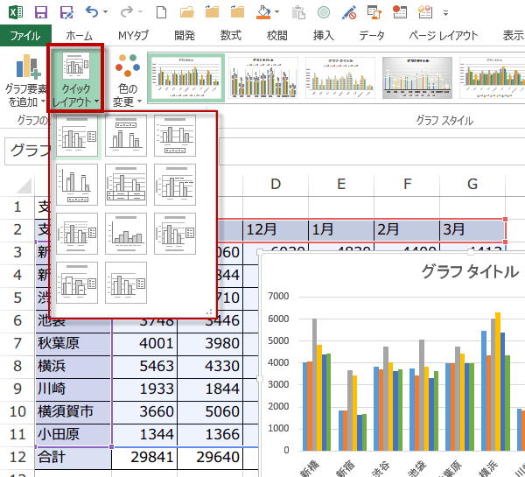This screenshot has height=477, width=525.
Task: Click the 3月 header cell
Action: (472, 230)
